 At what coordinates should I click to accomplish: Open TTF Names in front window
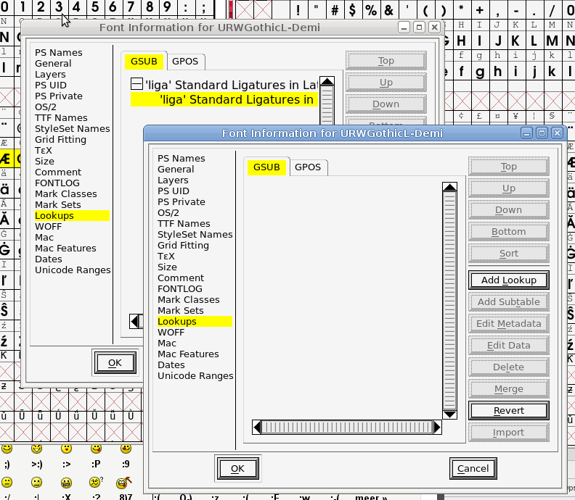click(x=184, y=224)
